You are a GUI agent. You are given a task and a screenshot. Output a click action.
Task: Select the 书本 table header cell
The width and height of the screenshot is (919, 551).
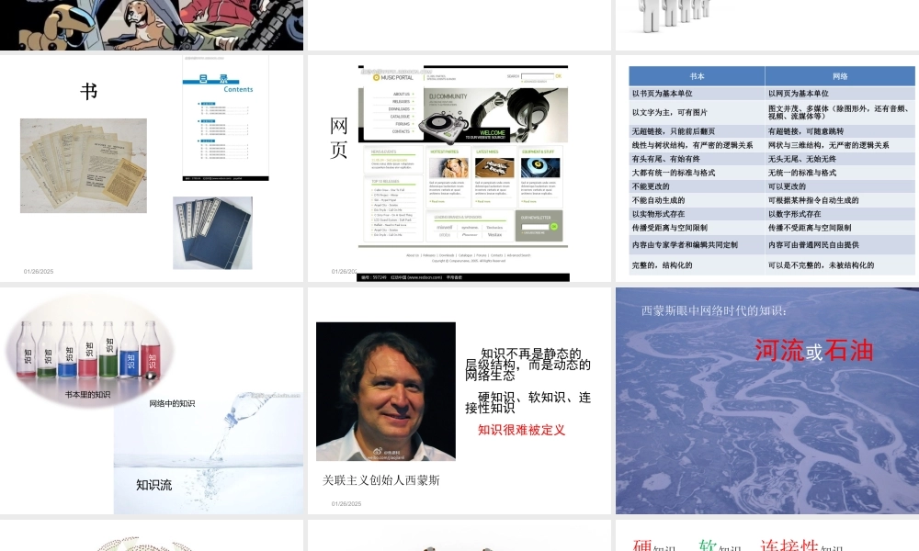(x=697, y=74)
